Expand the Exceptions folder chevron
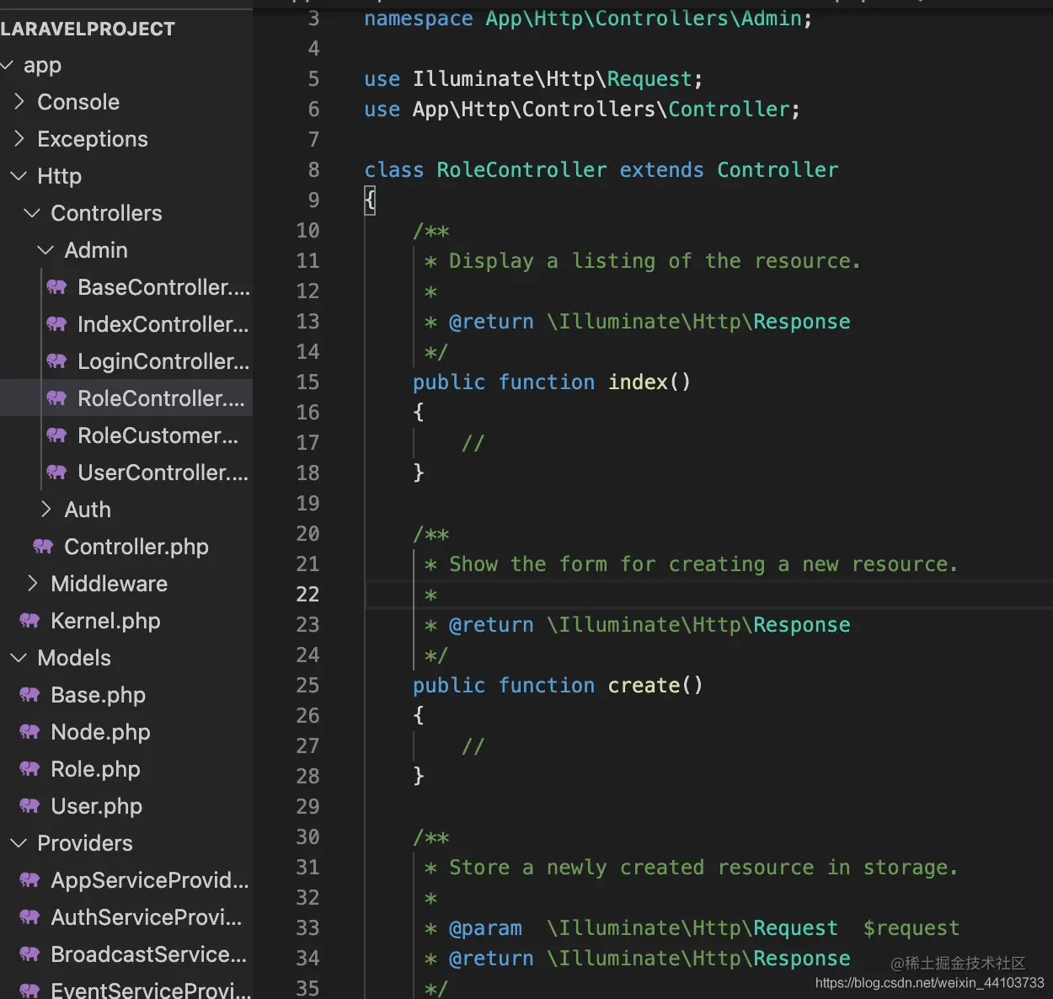This screenshot has height=999, width=1053. 19,139
